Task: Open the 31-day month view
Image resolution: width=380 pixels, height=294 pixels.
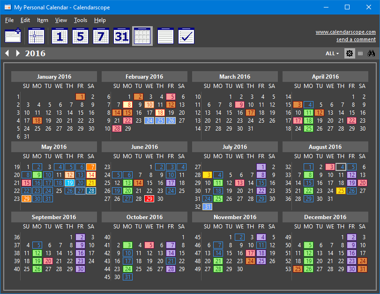Action: click(122, 36)
